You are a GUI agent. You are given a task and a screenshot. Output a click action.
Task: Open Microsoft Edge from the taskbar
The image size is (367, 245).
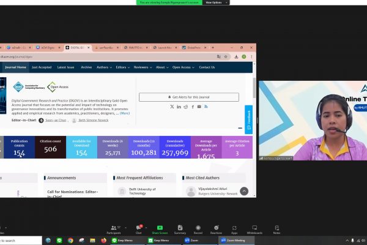pos(48,240)
